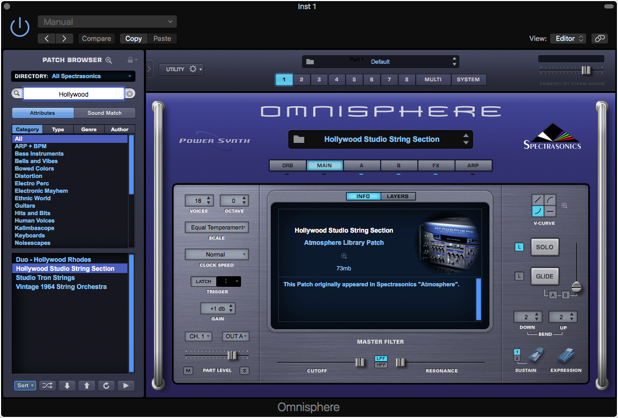Switch master filter to LPF

coord(381,359)
